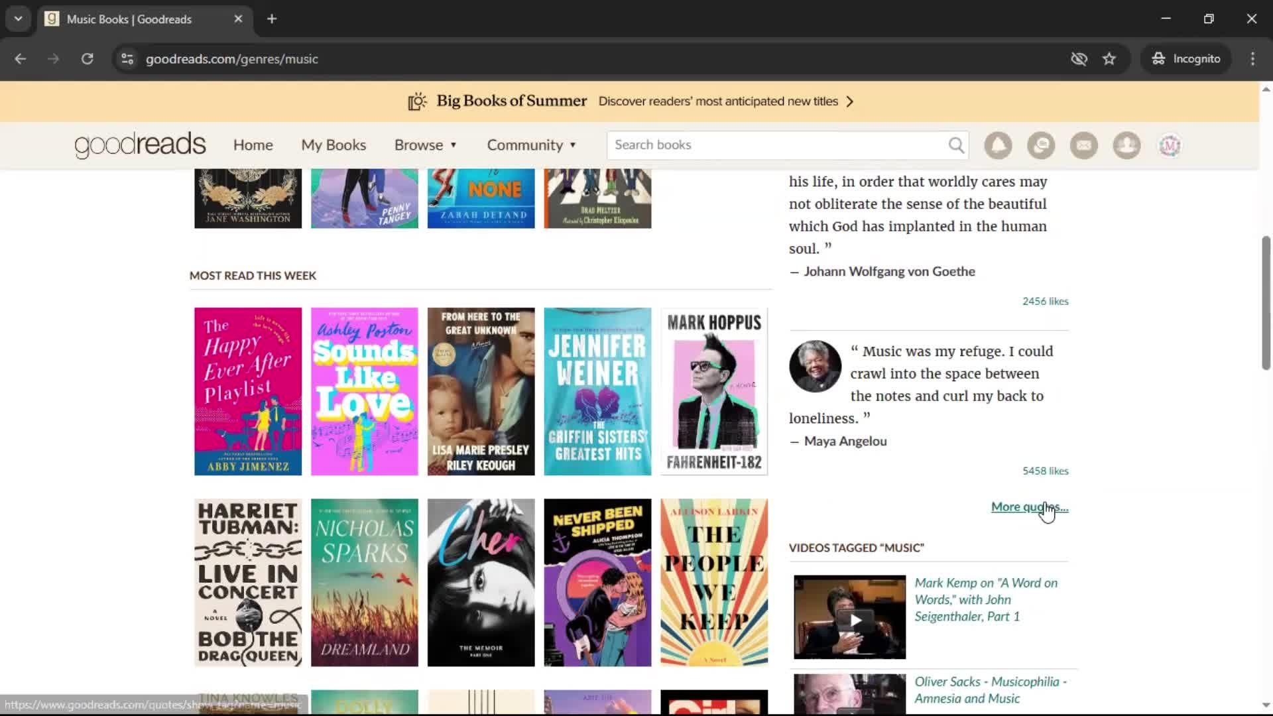This screenshot has width=1273, height=716.
Task: Open the Jane Washington book cover
Action: (x=248, y=199)
